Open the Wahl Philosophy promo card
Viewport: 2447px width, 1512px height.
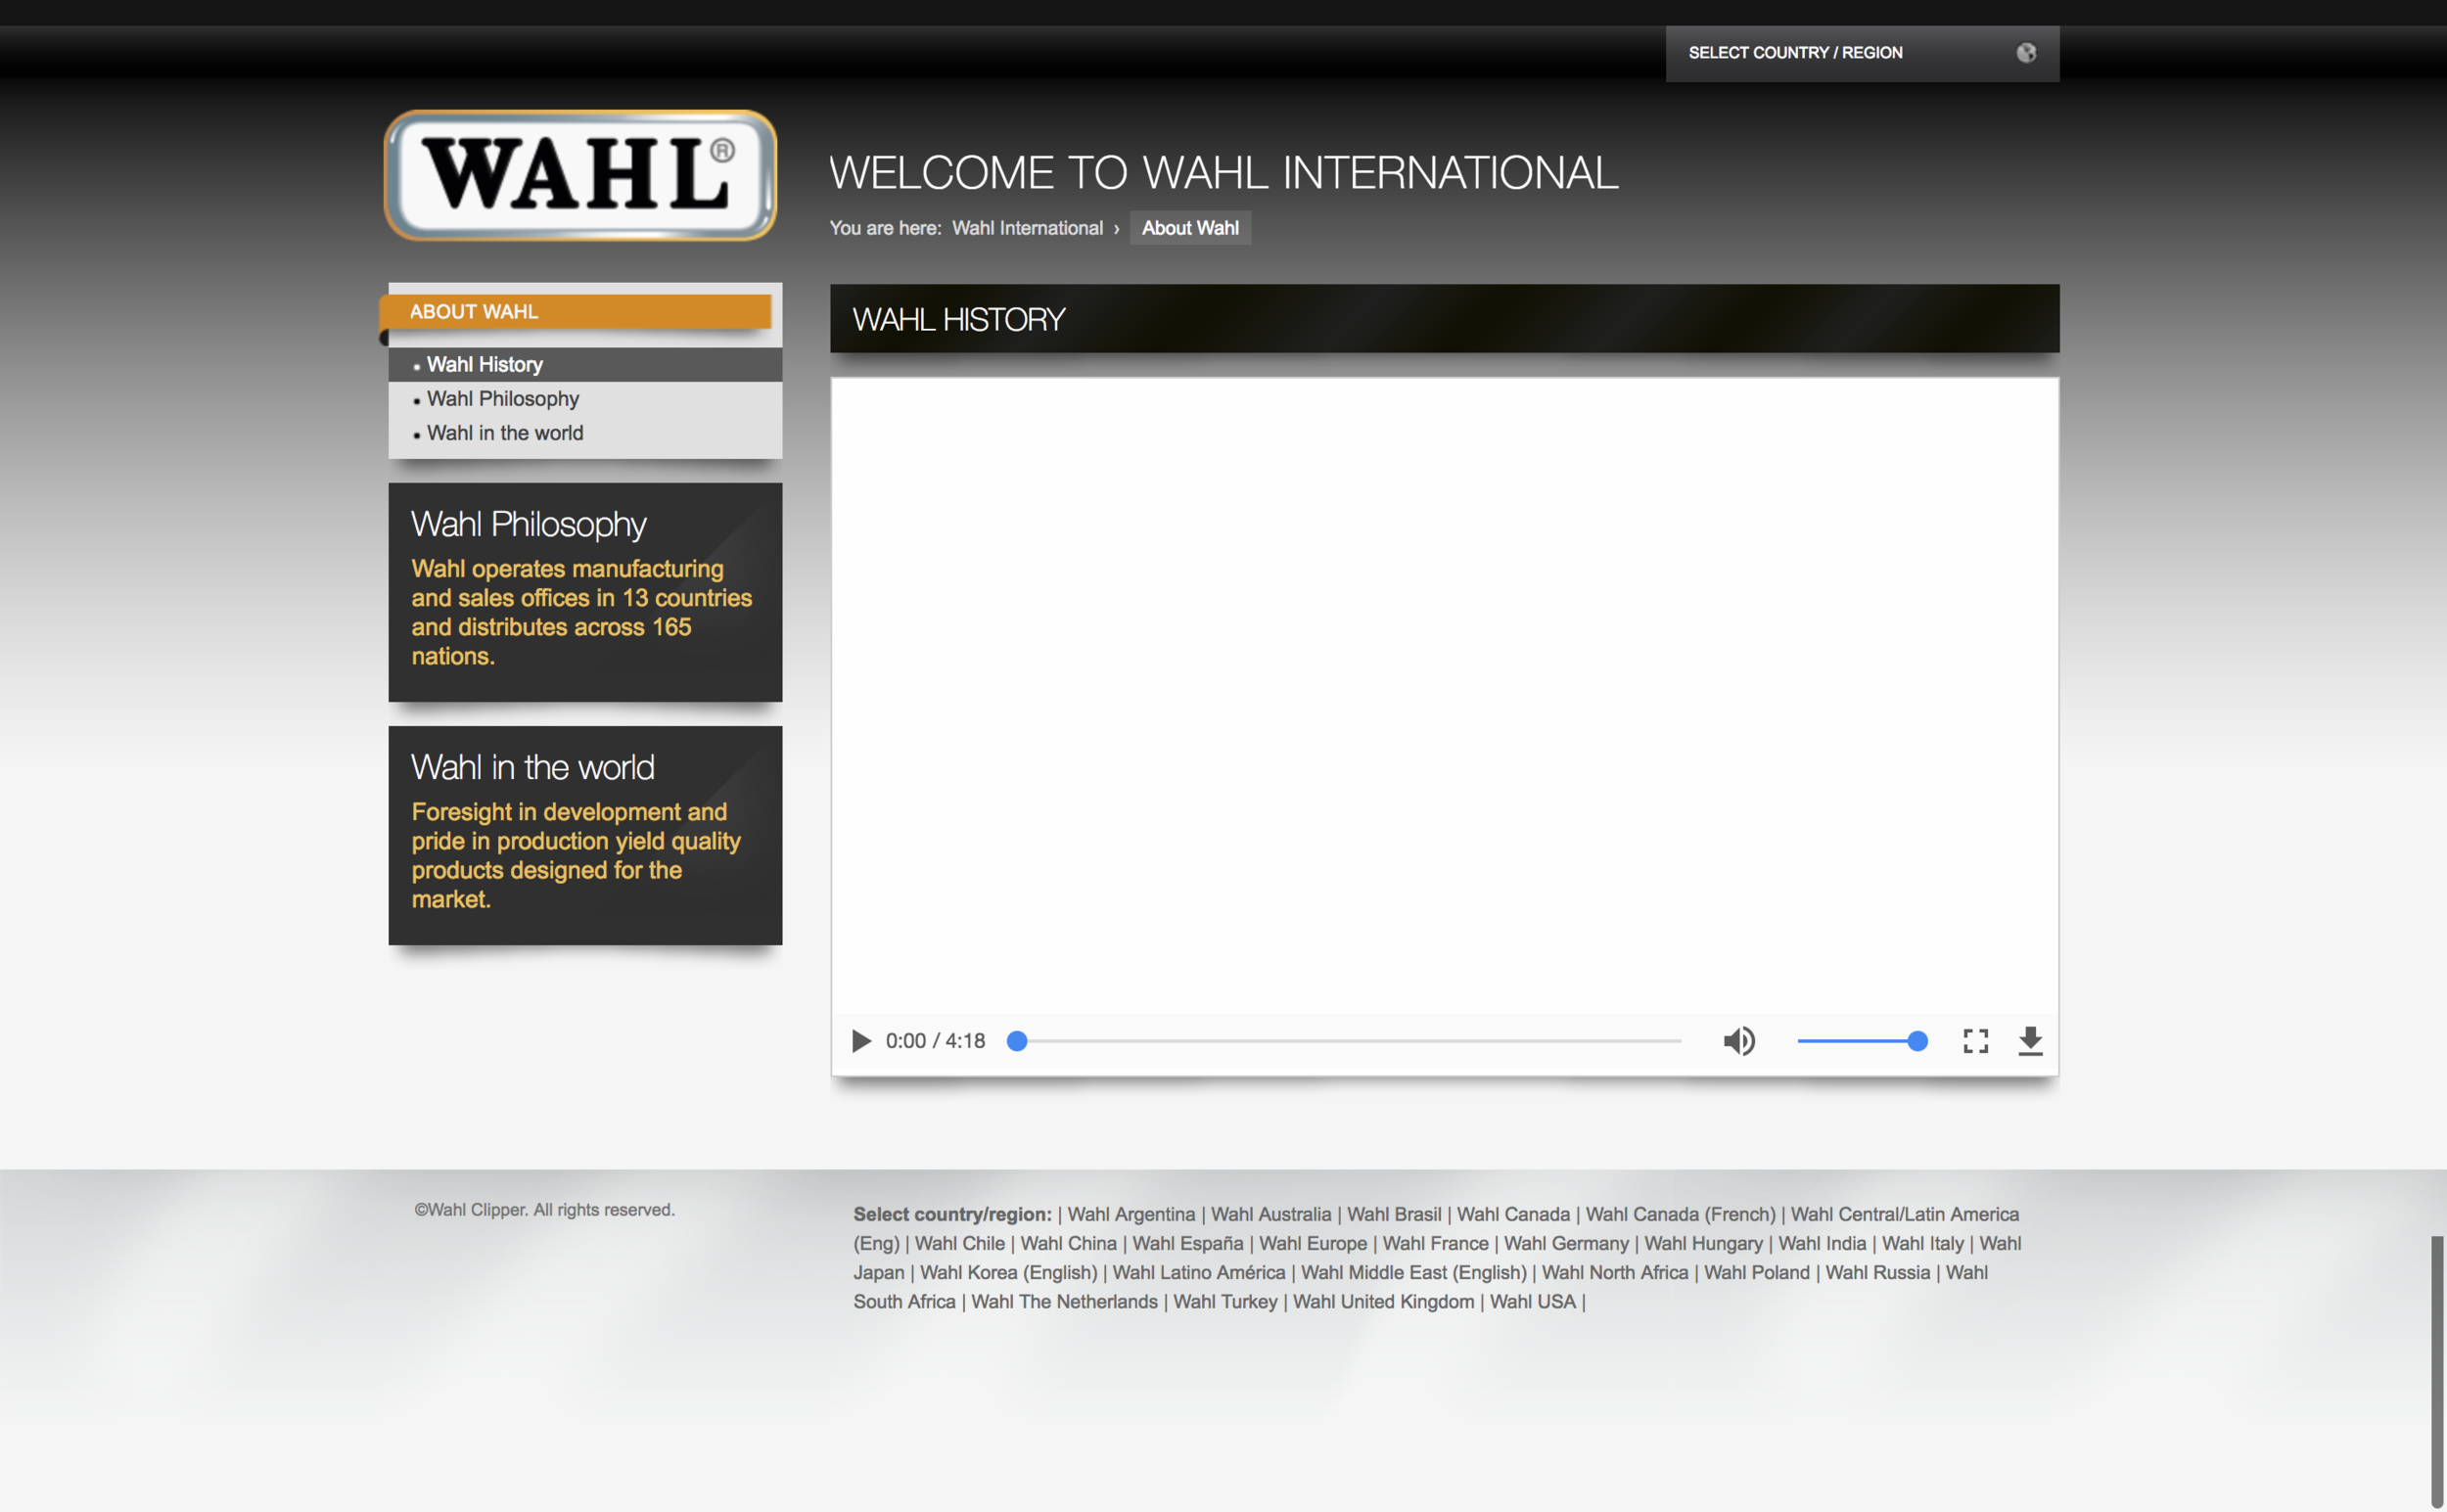tap(585, 592)
